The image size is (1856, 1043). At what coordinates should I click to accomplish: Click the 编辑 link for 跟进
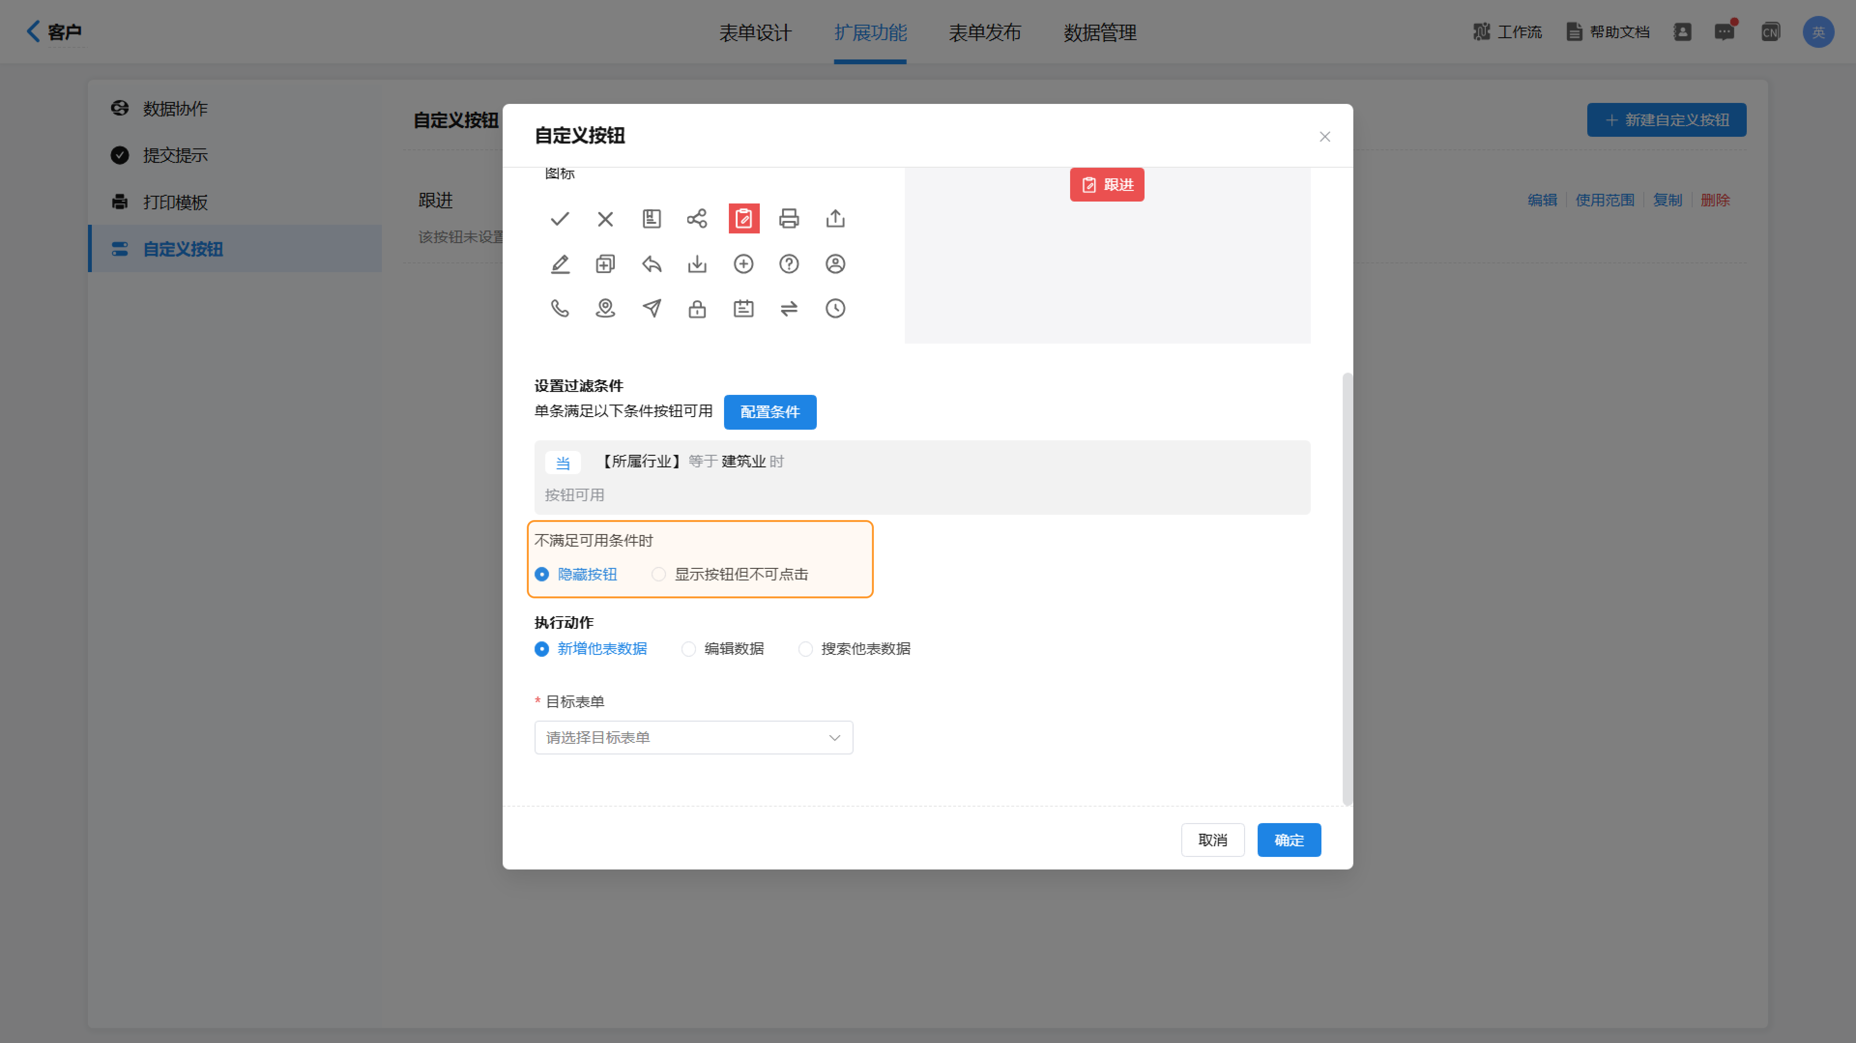point(1542,200)
